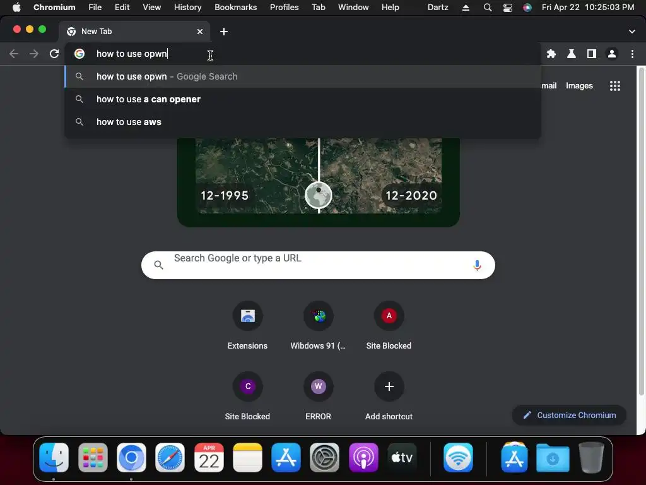Click the globe marker on the timelapse doodle

[x=319, y=195]
